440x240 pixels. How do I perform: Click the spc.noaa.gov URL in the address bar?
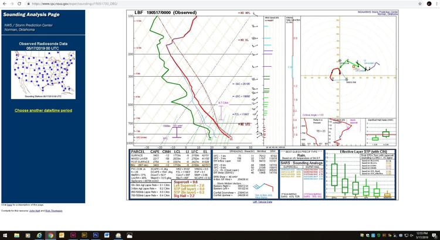75,4
